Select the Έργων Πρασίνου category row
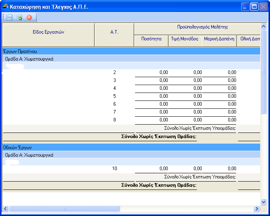Screen dimensions: 270x216 pos(131,51)
